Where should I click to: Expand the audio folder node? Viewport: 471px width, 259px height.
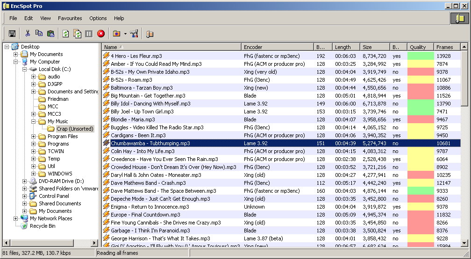[x=33, y=77]
